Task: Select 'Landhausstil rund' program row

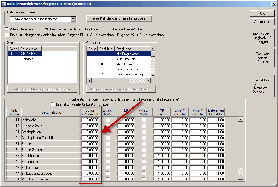Action: 129,69
